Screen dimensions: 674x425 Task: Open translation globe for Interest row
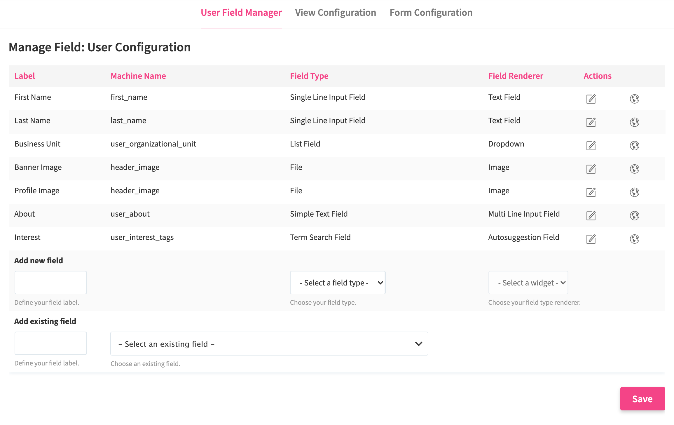point(634,239)
